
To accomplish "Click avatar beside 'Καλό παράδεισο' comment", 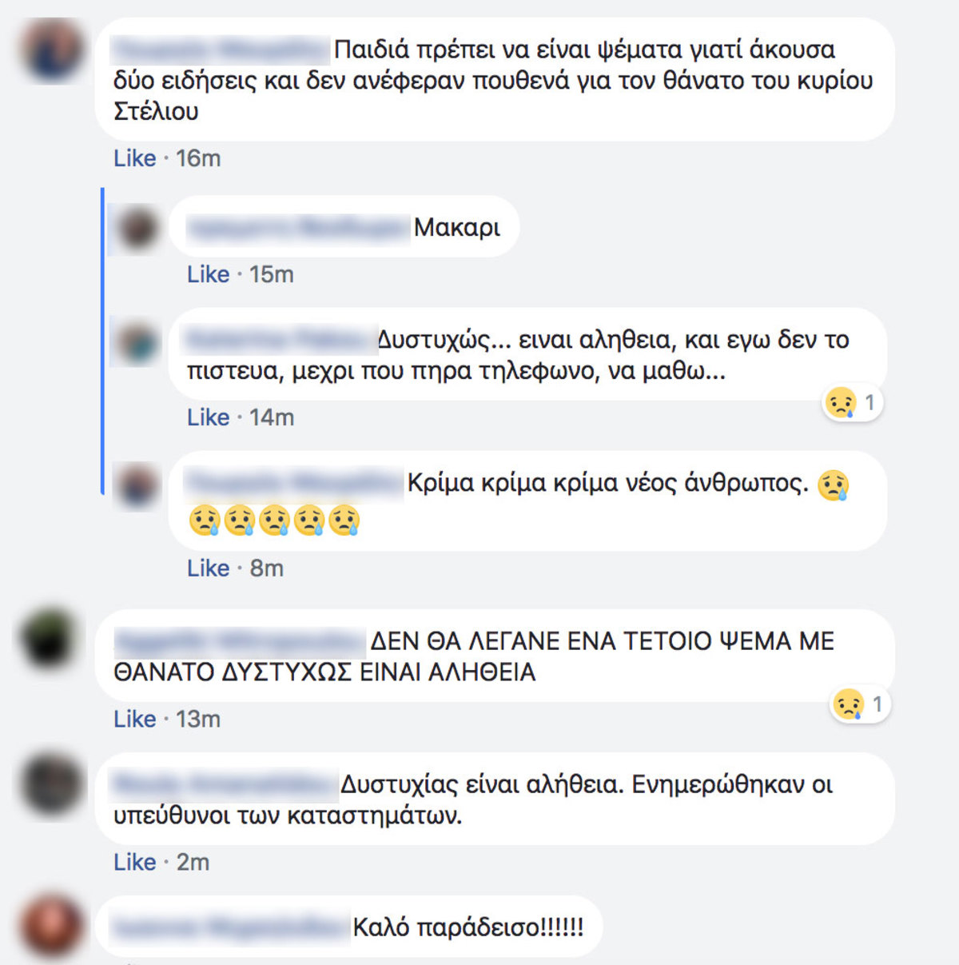I will 50,928.
